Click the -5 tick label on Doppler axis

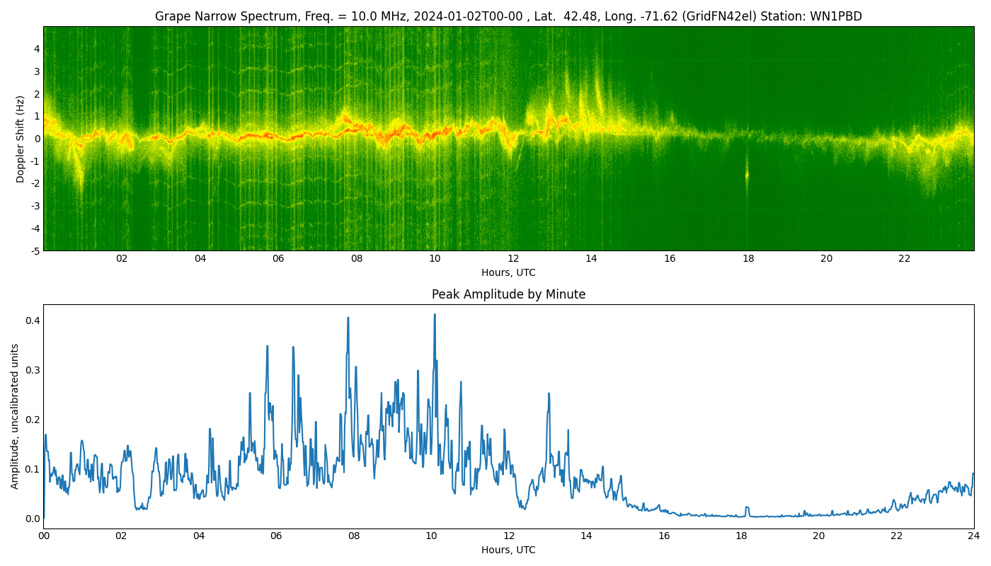[35, 250]
